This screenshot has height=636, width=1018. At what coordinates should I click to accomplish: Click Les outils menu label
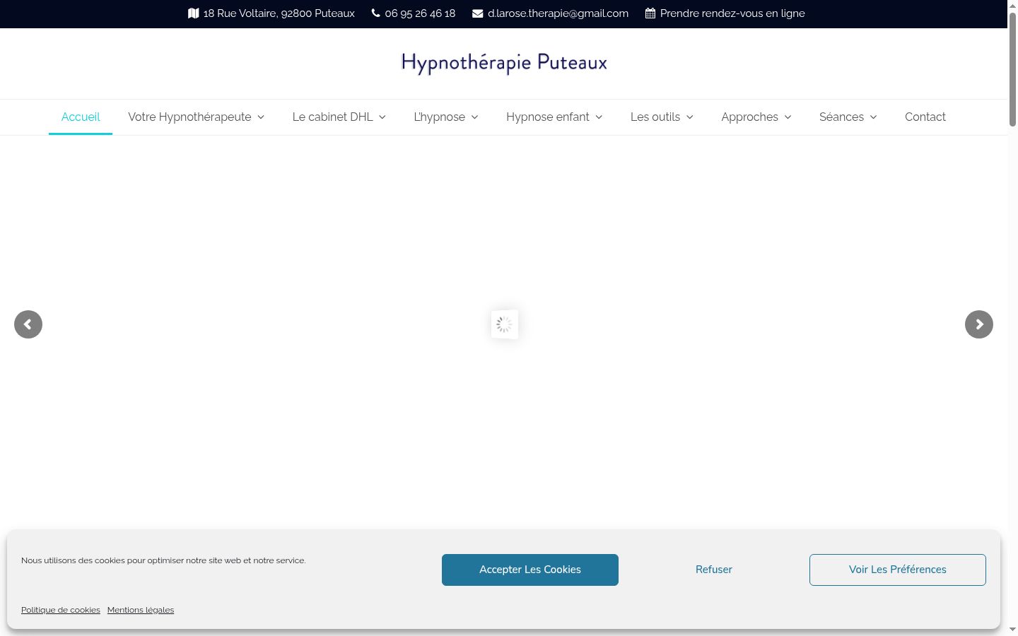coord(655,117)
